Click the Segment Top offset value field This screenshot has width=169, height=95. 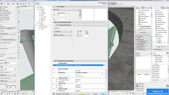[x=61, y=15]
